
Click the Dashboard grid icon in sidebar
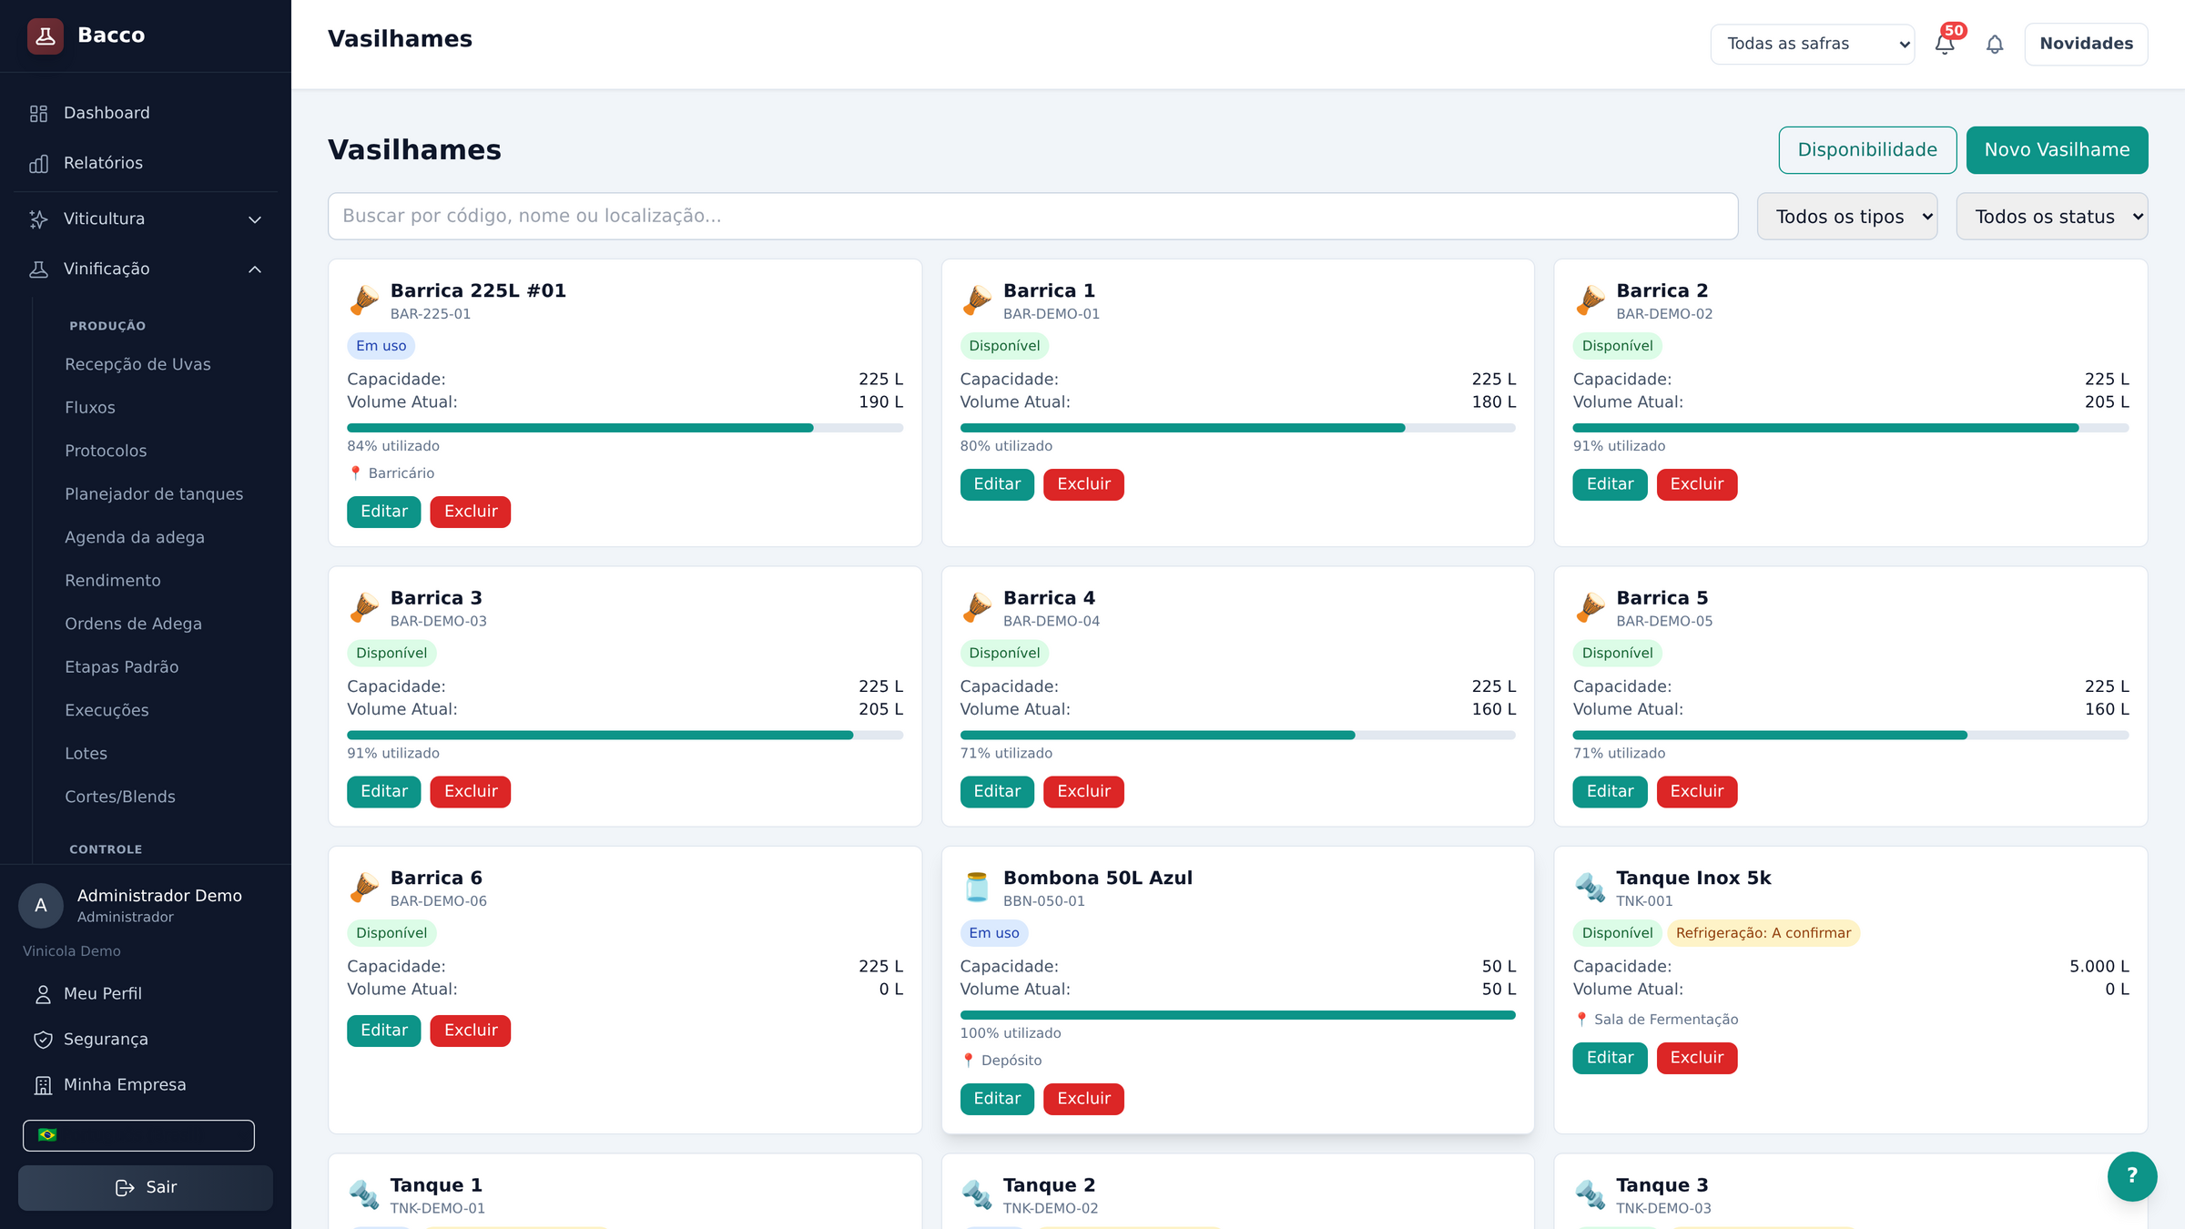38,113
